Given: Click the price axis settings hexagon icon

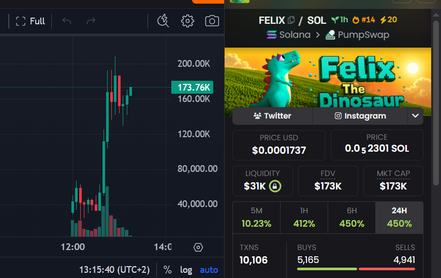Looking at the screenshot, I should (x=198, y=247).
